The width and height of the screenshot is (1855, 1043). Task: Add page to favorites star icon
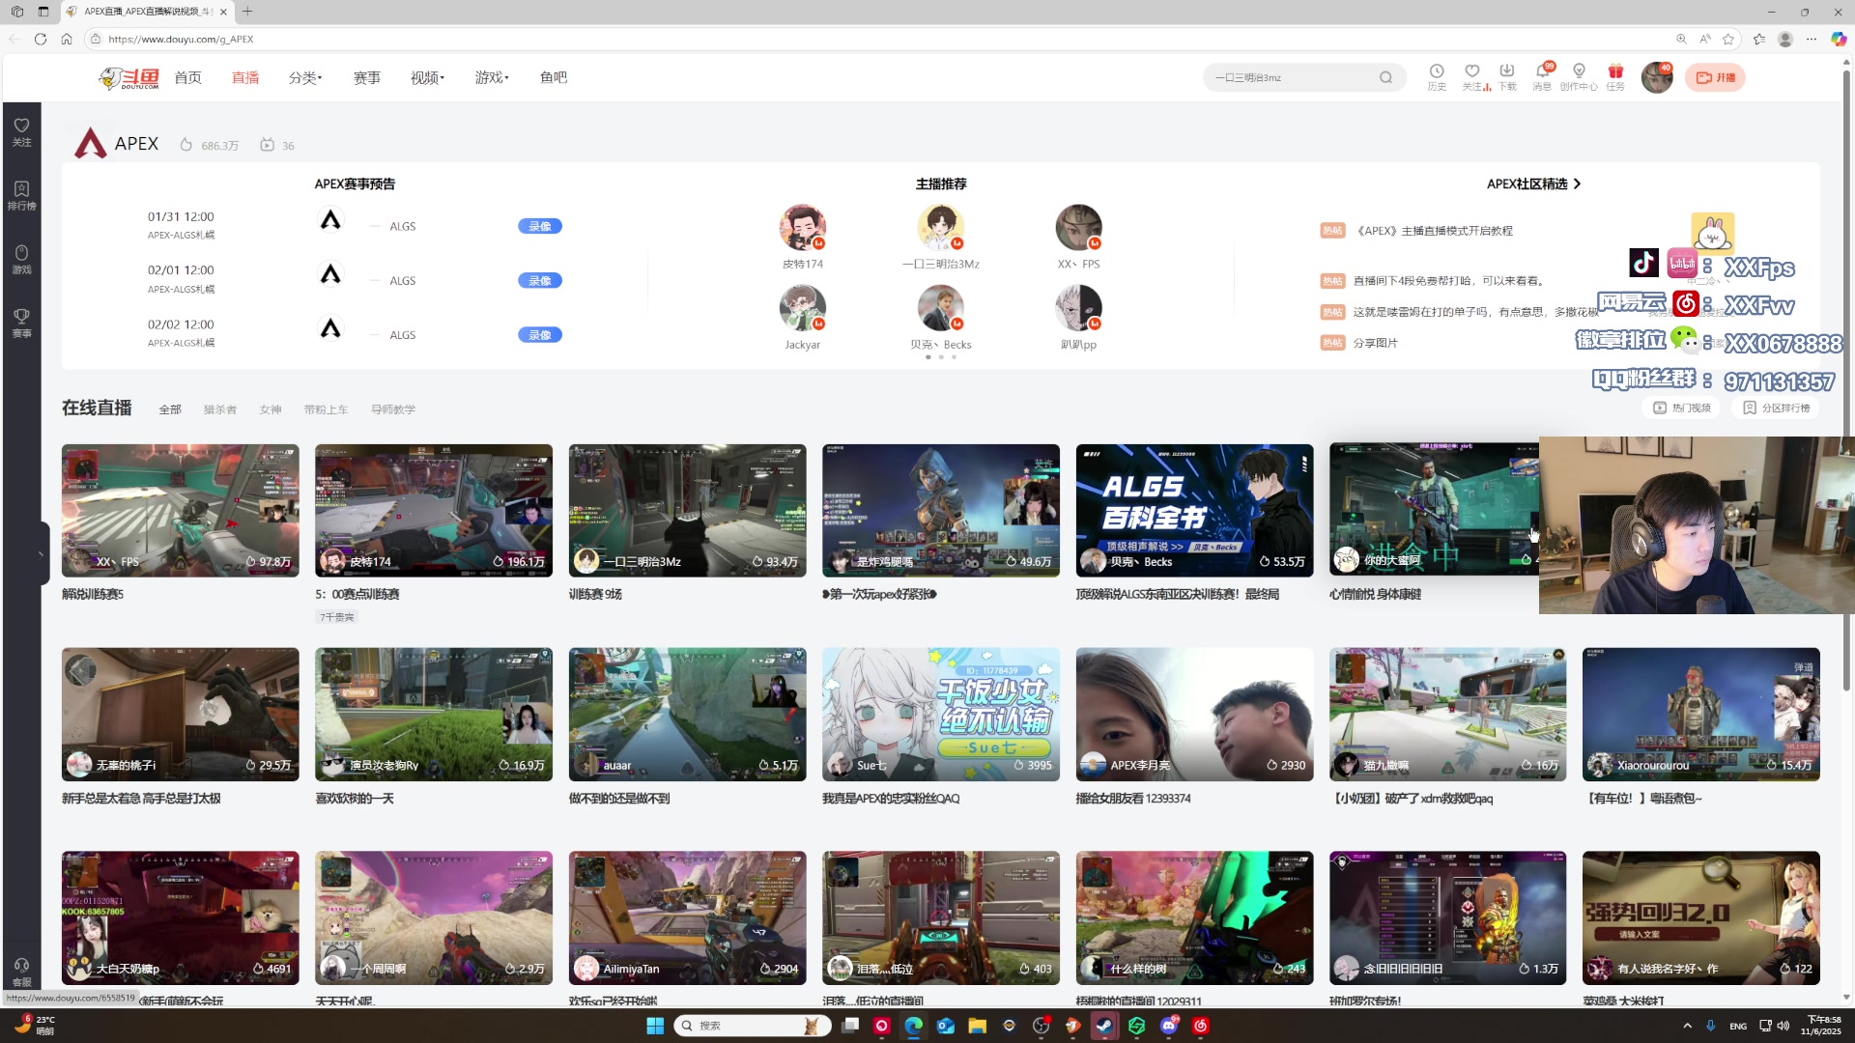tap(1728, 39)
